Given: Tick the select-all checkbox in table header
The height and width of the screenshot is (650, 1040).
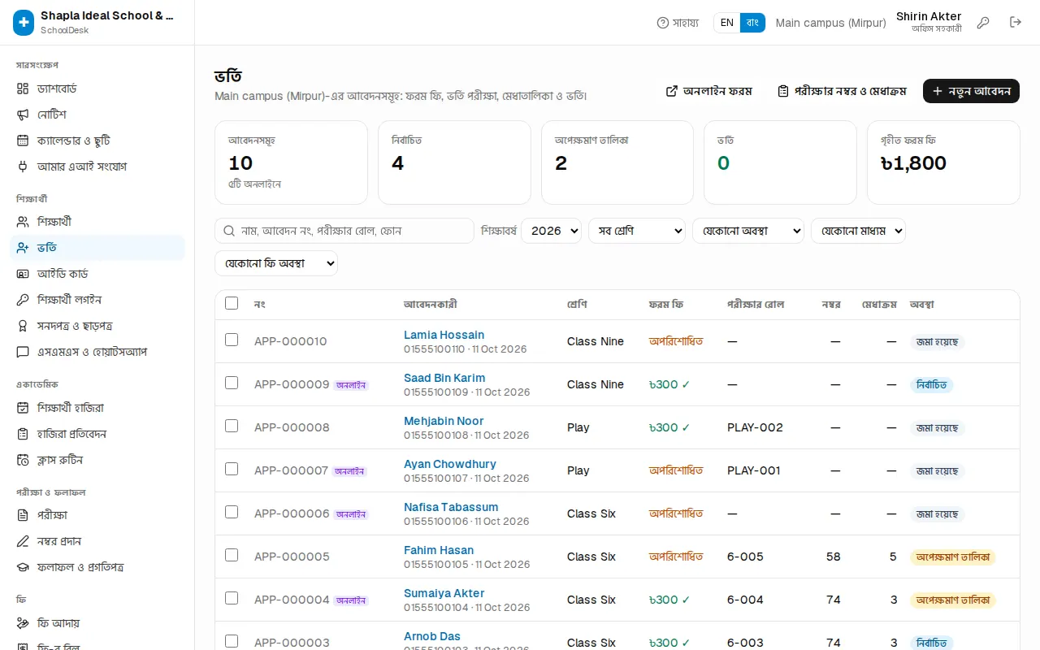Looking at the screenshot, I should pyautogui.click(x=232, y=303).
